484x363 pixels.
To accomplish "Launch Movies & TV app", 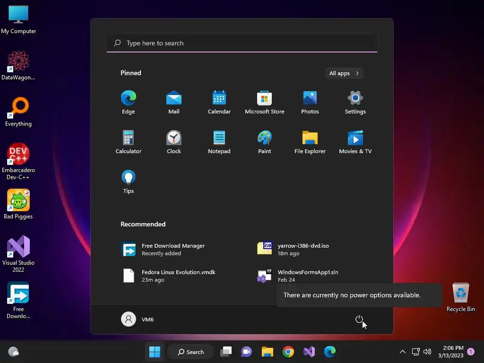I will pyautogui.click(x=355, y=142).
